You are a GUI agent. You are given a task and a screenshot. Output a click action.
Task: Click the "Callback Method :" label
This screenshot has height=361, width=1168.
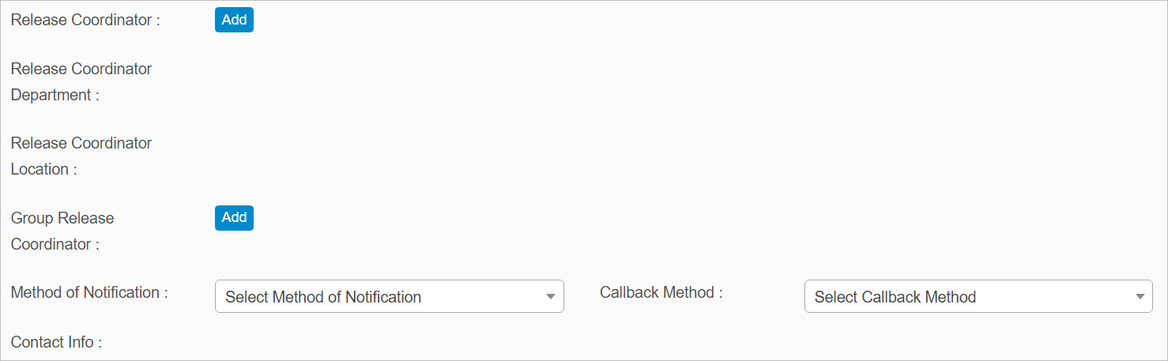[x=661, y=292]
